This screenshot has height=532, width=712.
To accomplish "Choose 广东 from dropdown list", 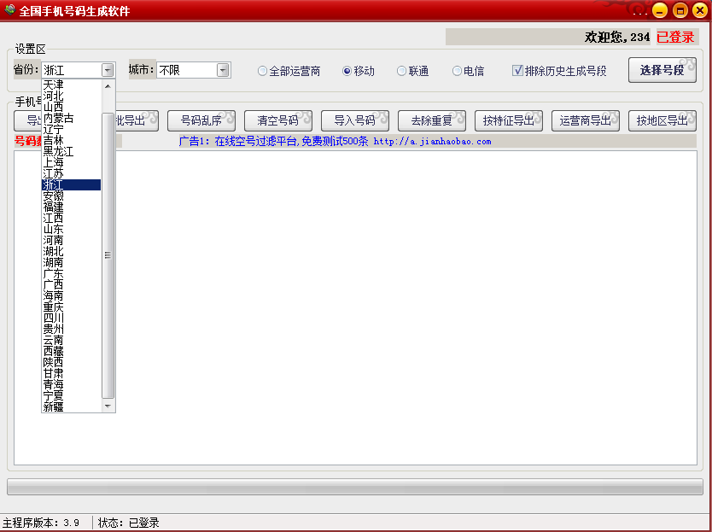I will [x=72, y=273].
